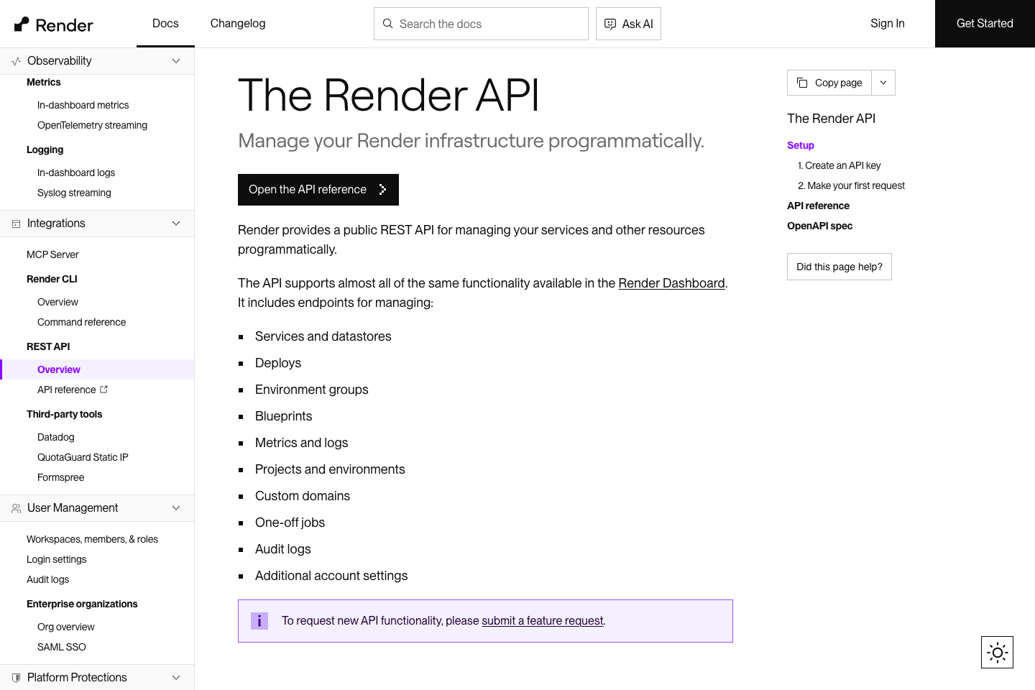1035x690 pixels.
Task: Expand the Platform Protections section
Action: tap(176, 677)
